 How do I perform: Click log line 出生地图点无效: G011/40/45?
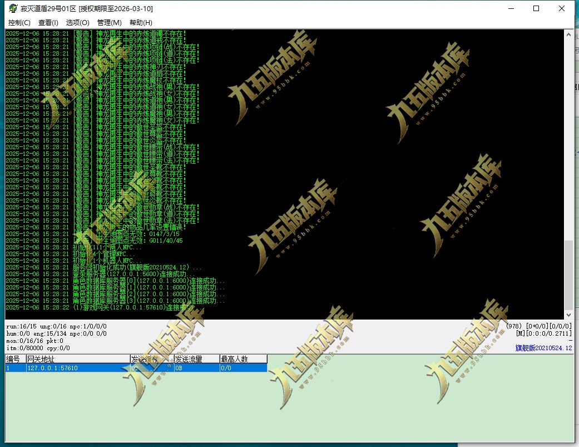coord(94,240)
